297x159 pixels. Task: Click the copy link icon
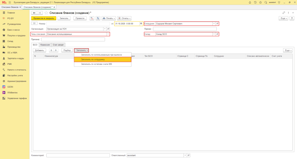tap(284, 13)
